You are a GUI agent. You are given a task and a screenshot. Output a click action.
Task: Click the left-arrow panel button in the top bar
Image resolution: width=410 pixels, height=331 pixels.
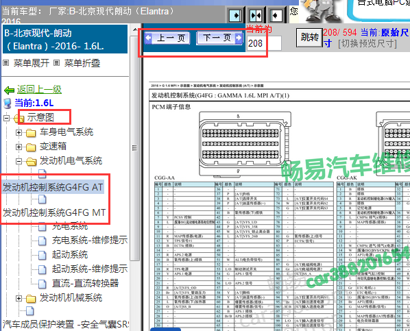276,16
